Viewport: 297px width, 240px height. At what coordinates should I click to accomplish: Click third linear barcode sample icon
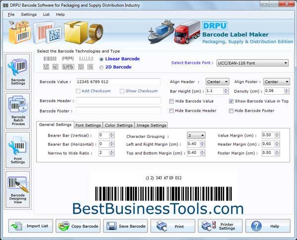[86, 59]
